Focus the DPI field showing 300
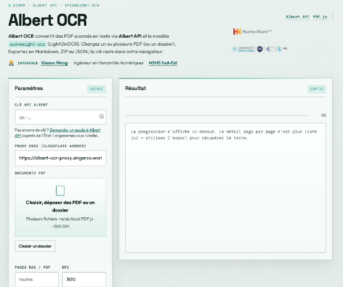Image resolution: width=343 pixels, height=287 pixels. (x=84, y=280)
